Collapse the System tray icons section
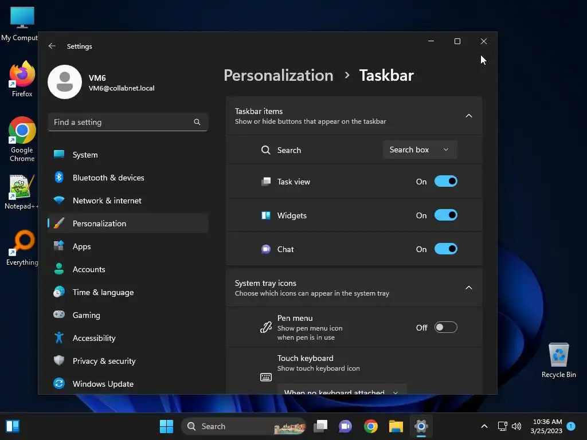 469,288
